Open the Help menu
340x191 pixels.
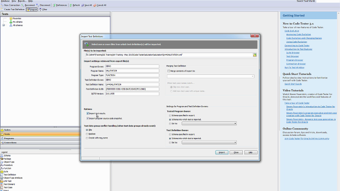(30, 1)
